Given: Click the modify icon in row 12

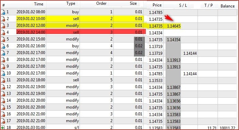Looking at the screenshot, I should pyautogui.click(x=3, y=87).
